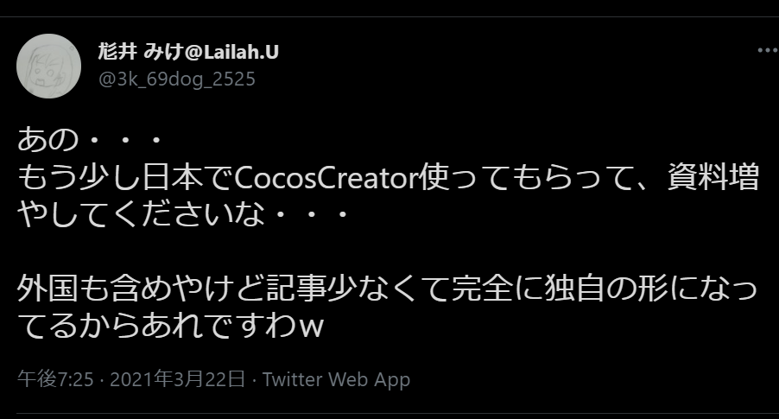Click the trailing w ending the tweet

[311, 328]
